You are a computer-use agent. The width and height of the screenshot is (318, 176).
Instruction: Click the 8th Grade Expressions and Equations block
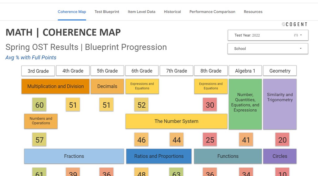[x=211, y=86]
